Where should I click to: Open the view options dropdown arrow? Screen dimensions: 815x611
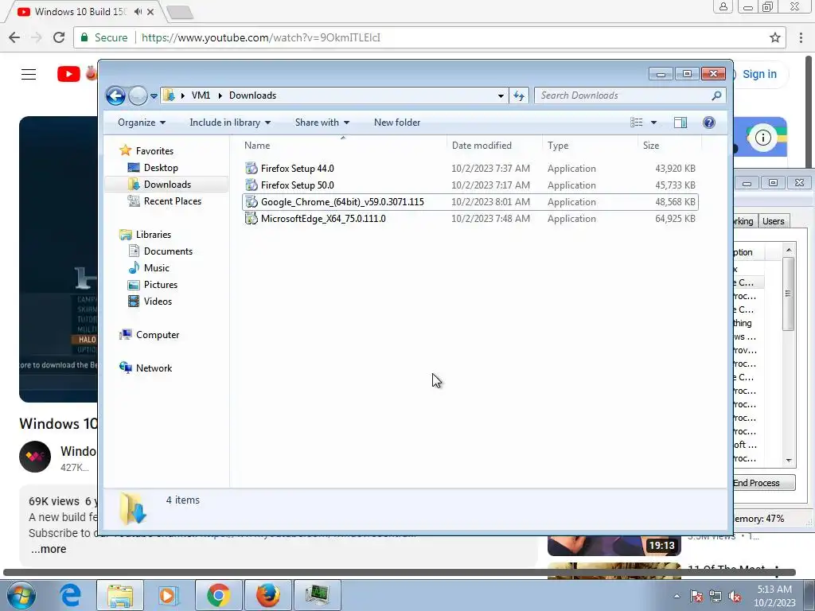(x=654, y=123)
